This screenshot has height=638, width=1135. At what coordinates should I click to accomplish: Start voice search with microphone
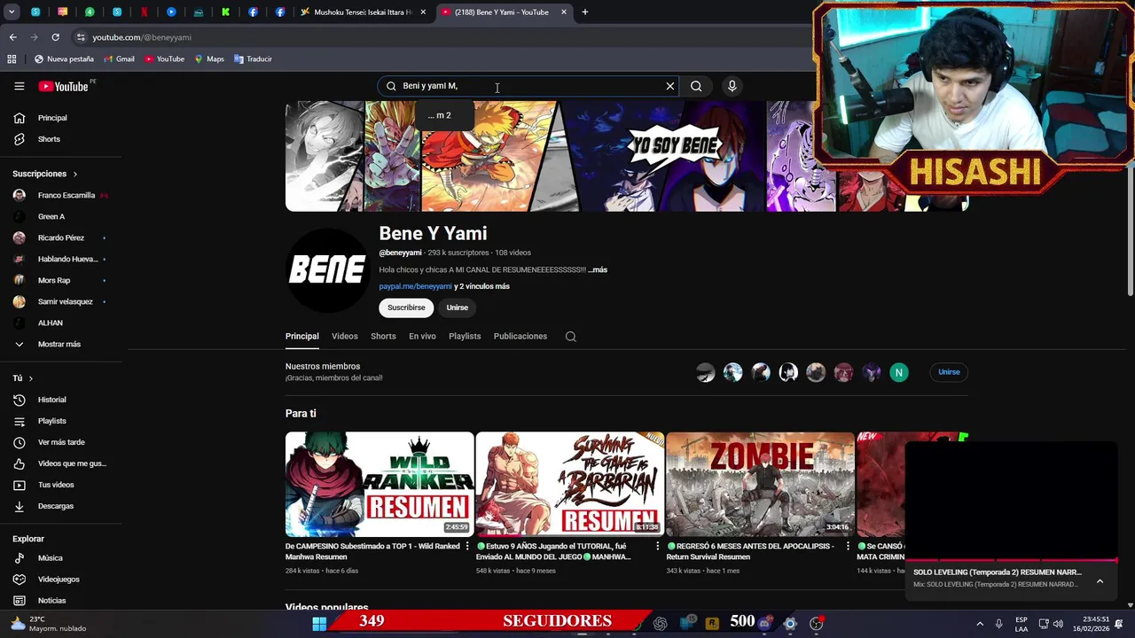pyautogui.click(x=732, y=86)
